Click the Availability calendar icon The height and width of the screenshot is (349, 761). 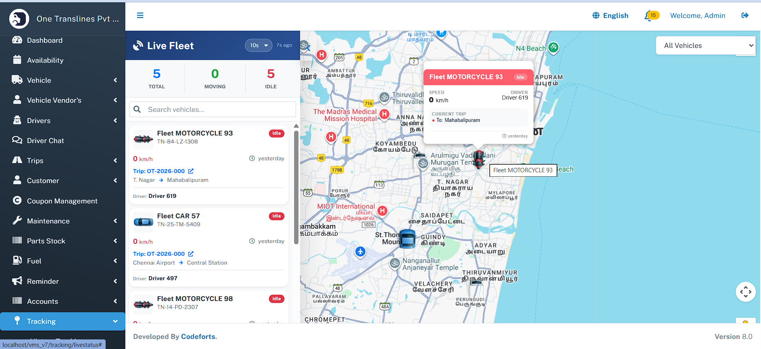pos(17,60)
